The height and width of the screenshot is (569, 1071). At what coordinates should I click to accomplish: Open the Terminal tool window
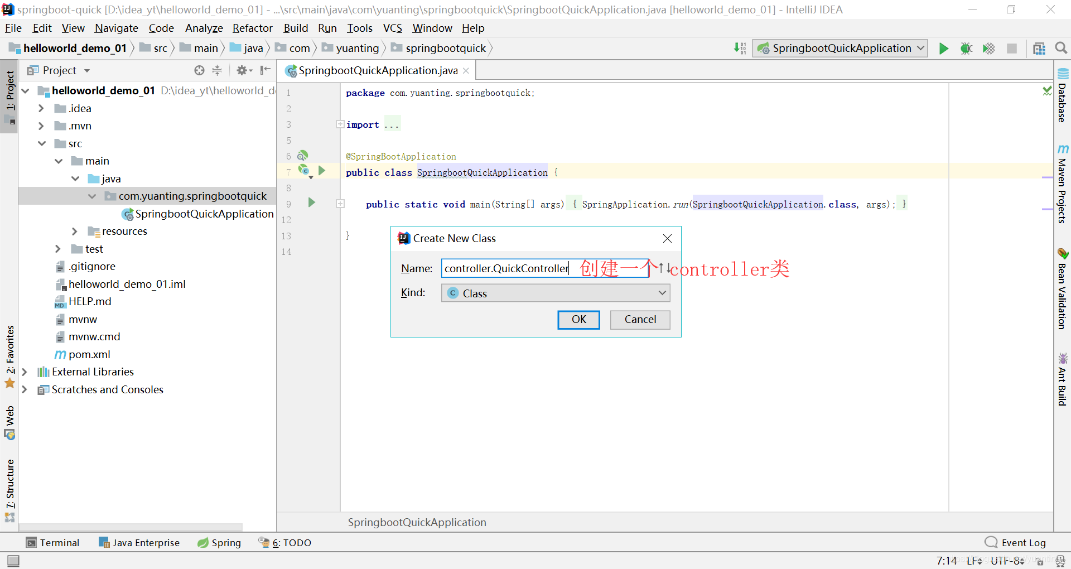pos(53,543)
